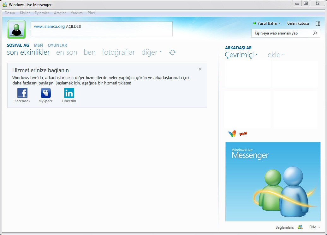Open the Ekle dropdown beside Bağlanılan
This screenshot has height=235, width=327.
(x=314, y=227)
